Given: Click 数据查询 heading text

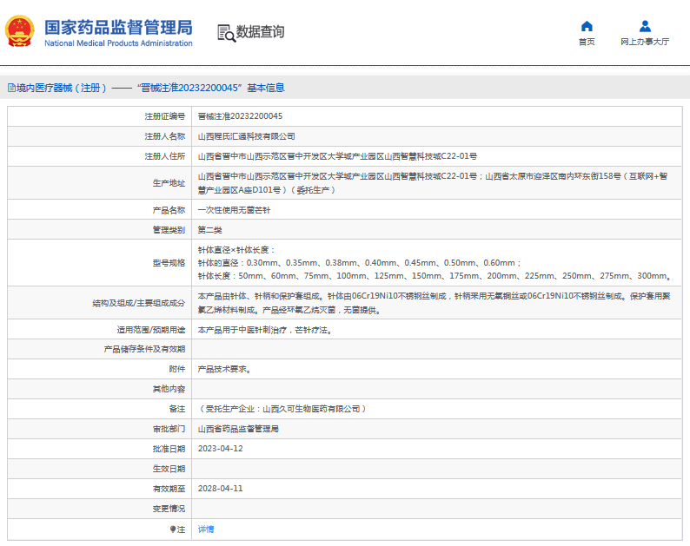Looking at the screenshot, I should pos(261,31).
